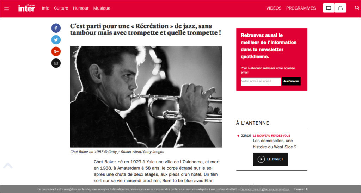The height and width of the screenshot is (193, 361).
Task: Open the search magnifier icon
Action: click(357, 8)
